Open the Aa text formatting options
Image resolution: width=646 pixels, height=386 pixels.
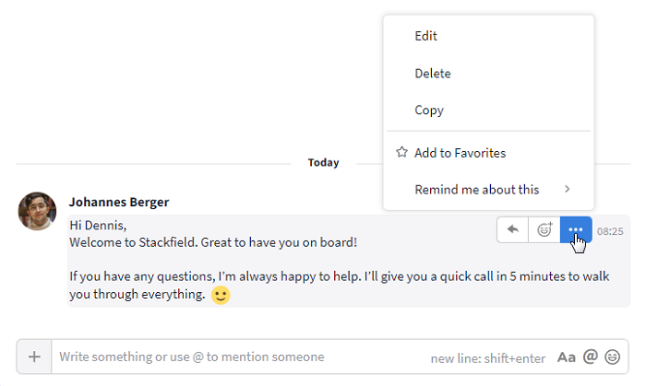566,357
